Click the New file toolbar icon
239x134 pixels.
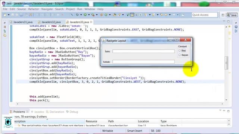tap(5, 15)
